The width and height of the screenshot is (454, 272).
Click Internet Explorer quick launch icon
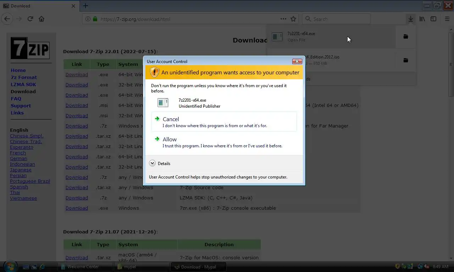42,267
